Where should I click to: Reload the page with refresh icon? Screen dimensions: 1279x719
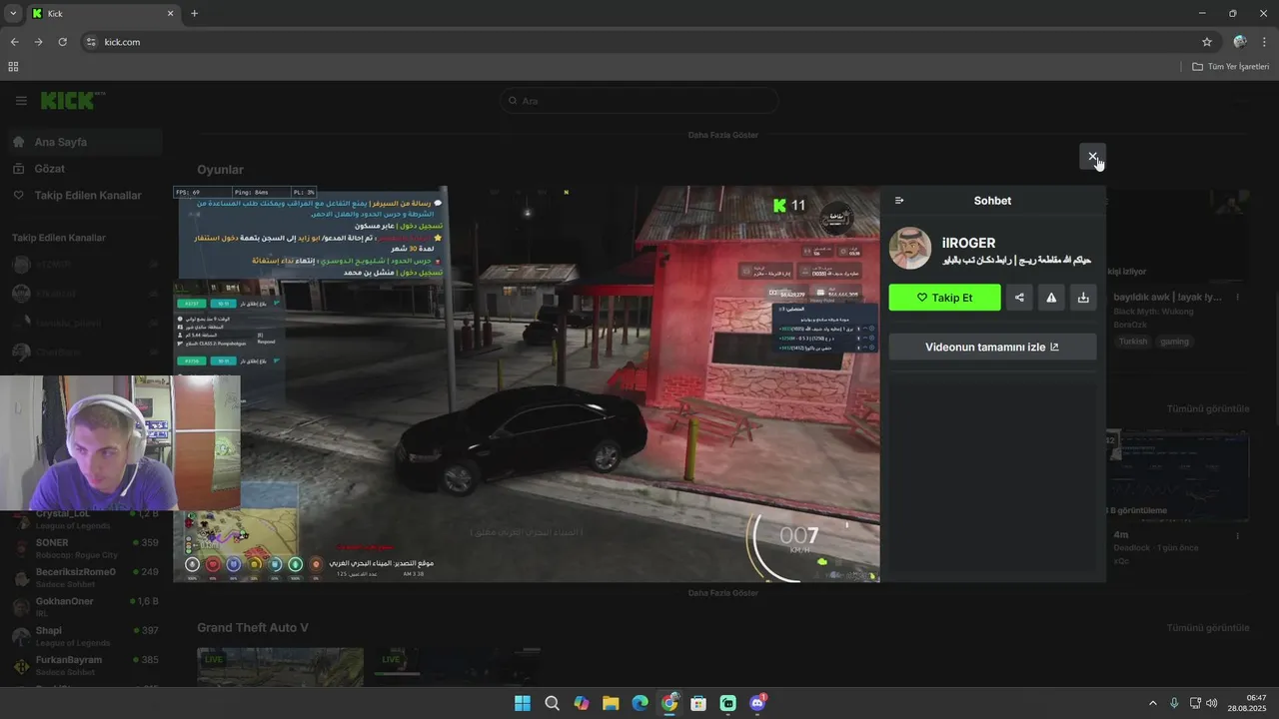(x=62, y=42)
